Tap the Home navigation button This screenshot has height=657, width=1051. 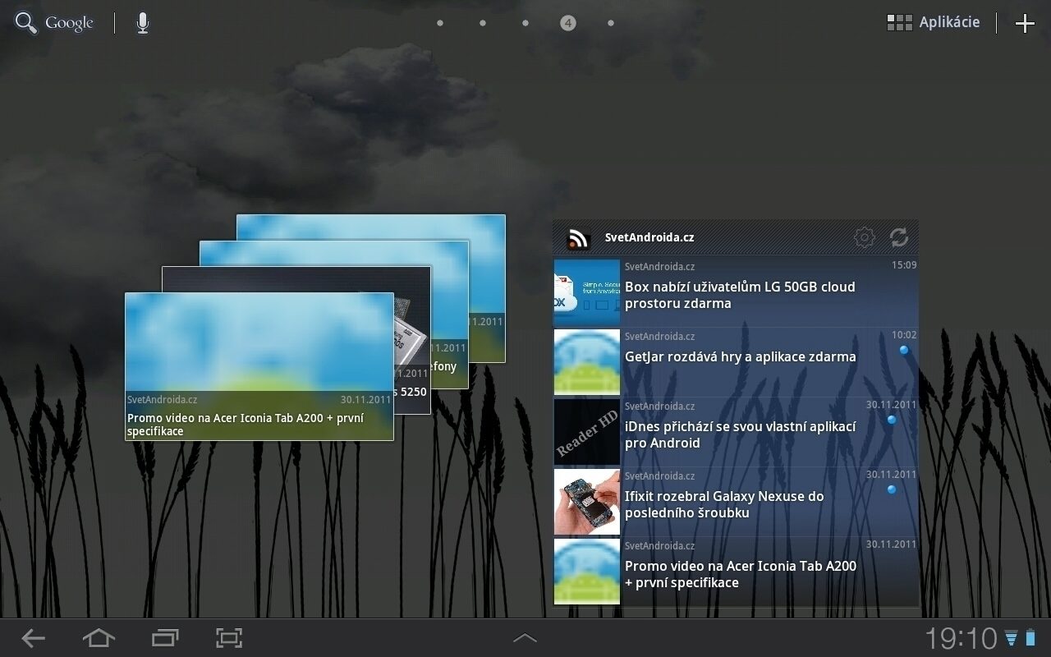(x=99, y=637)
